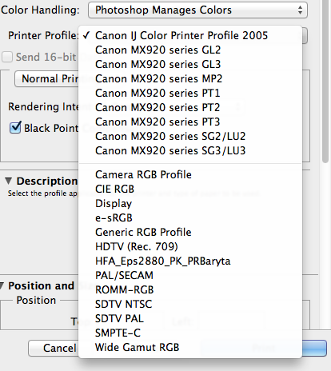The height and width of the screenshot is (371, 331).
Task: Select PAL/SECAM profile
Action: click(190, 275)
